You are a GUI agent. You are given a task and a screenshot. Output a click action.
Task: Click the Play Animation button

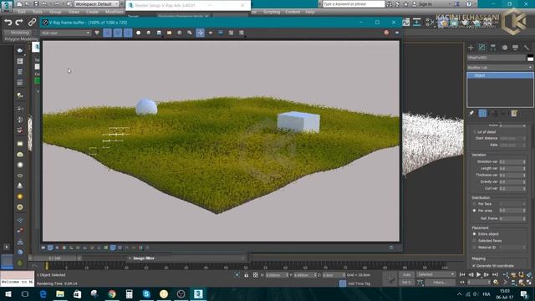pyautogui.click(x=479, y=275)
